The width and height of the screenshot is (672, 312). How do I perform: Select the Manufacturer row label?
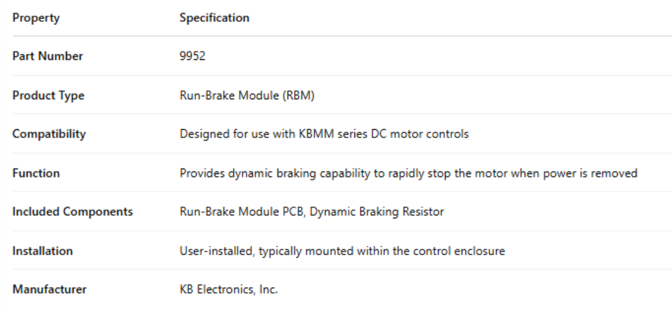(x=49, y=290)
